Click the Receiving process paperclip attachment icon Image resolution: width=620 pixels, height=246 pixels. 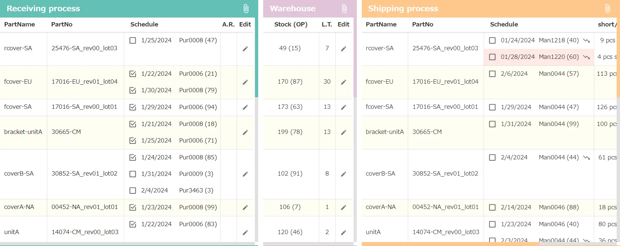click(x=246, y=9)
